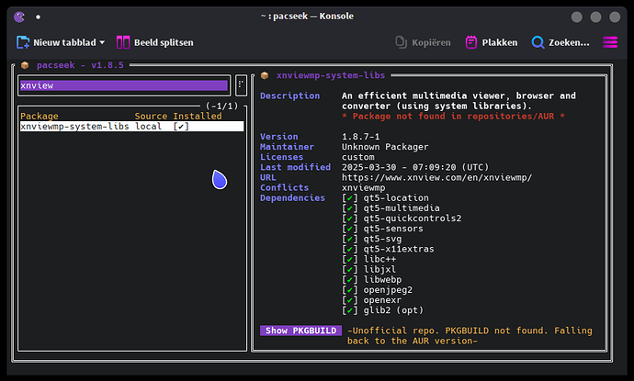This screenshot has width=634, height=381.
Task: Click the checkmark beside qt5-location
Action: coord(350,198)
